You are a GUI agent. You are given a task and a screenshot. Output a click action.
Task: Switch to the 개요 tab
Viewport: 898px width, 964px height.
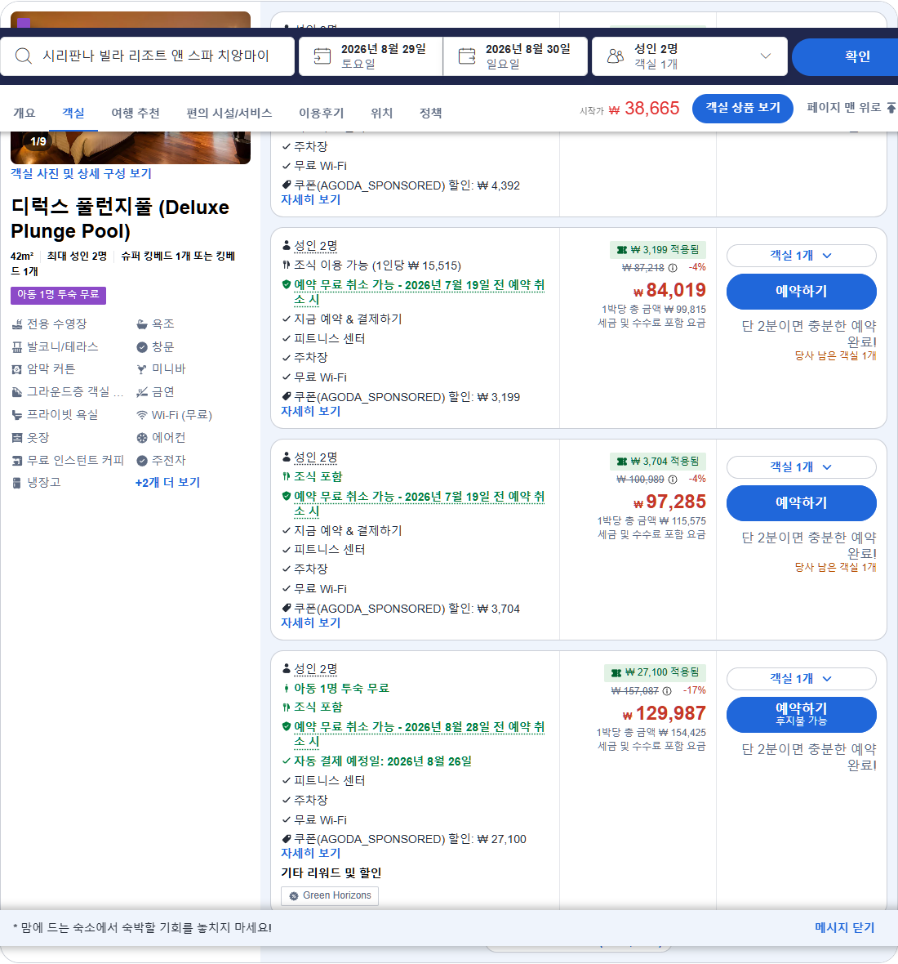pyautogui.click(x=24, y=113)
